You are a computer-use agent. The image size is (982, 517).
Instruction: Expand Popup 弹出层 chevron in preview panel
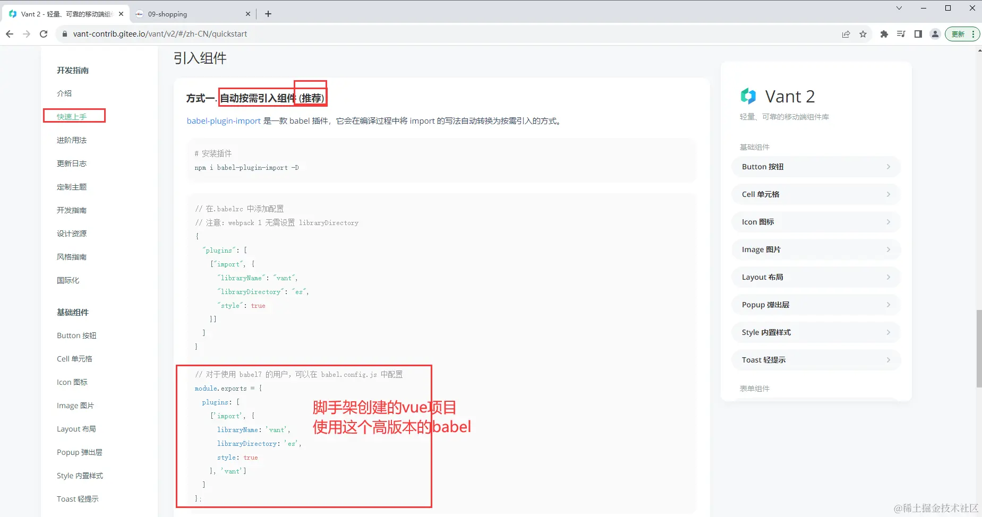click(889, 305)
